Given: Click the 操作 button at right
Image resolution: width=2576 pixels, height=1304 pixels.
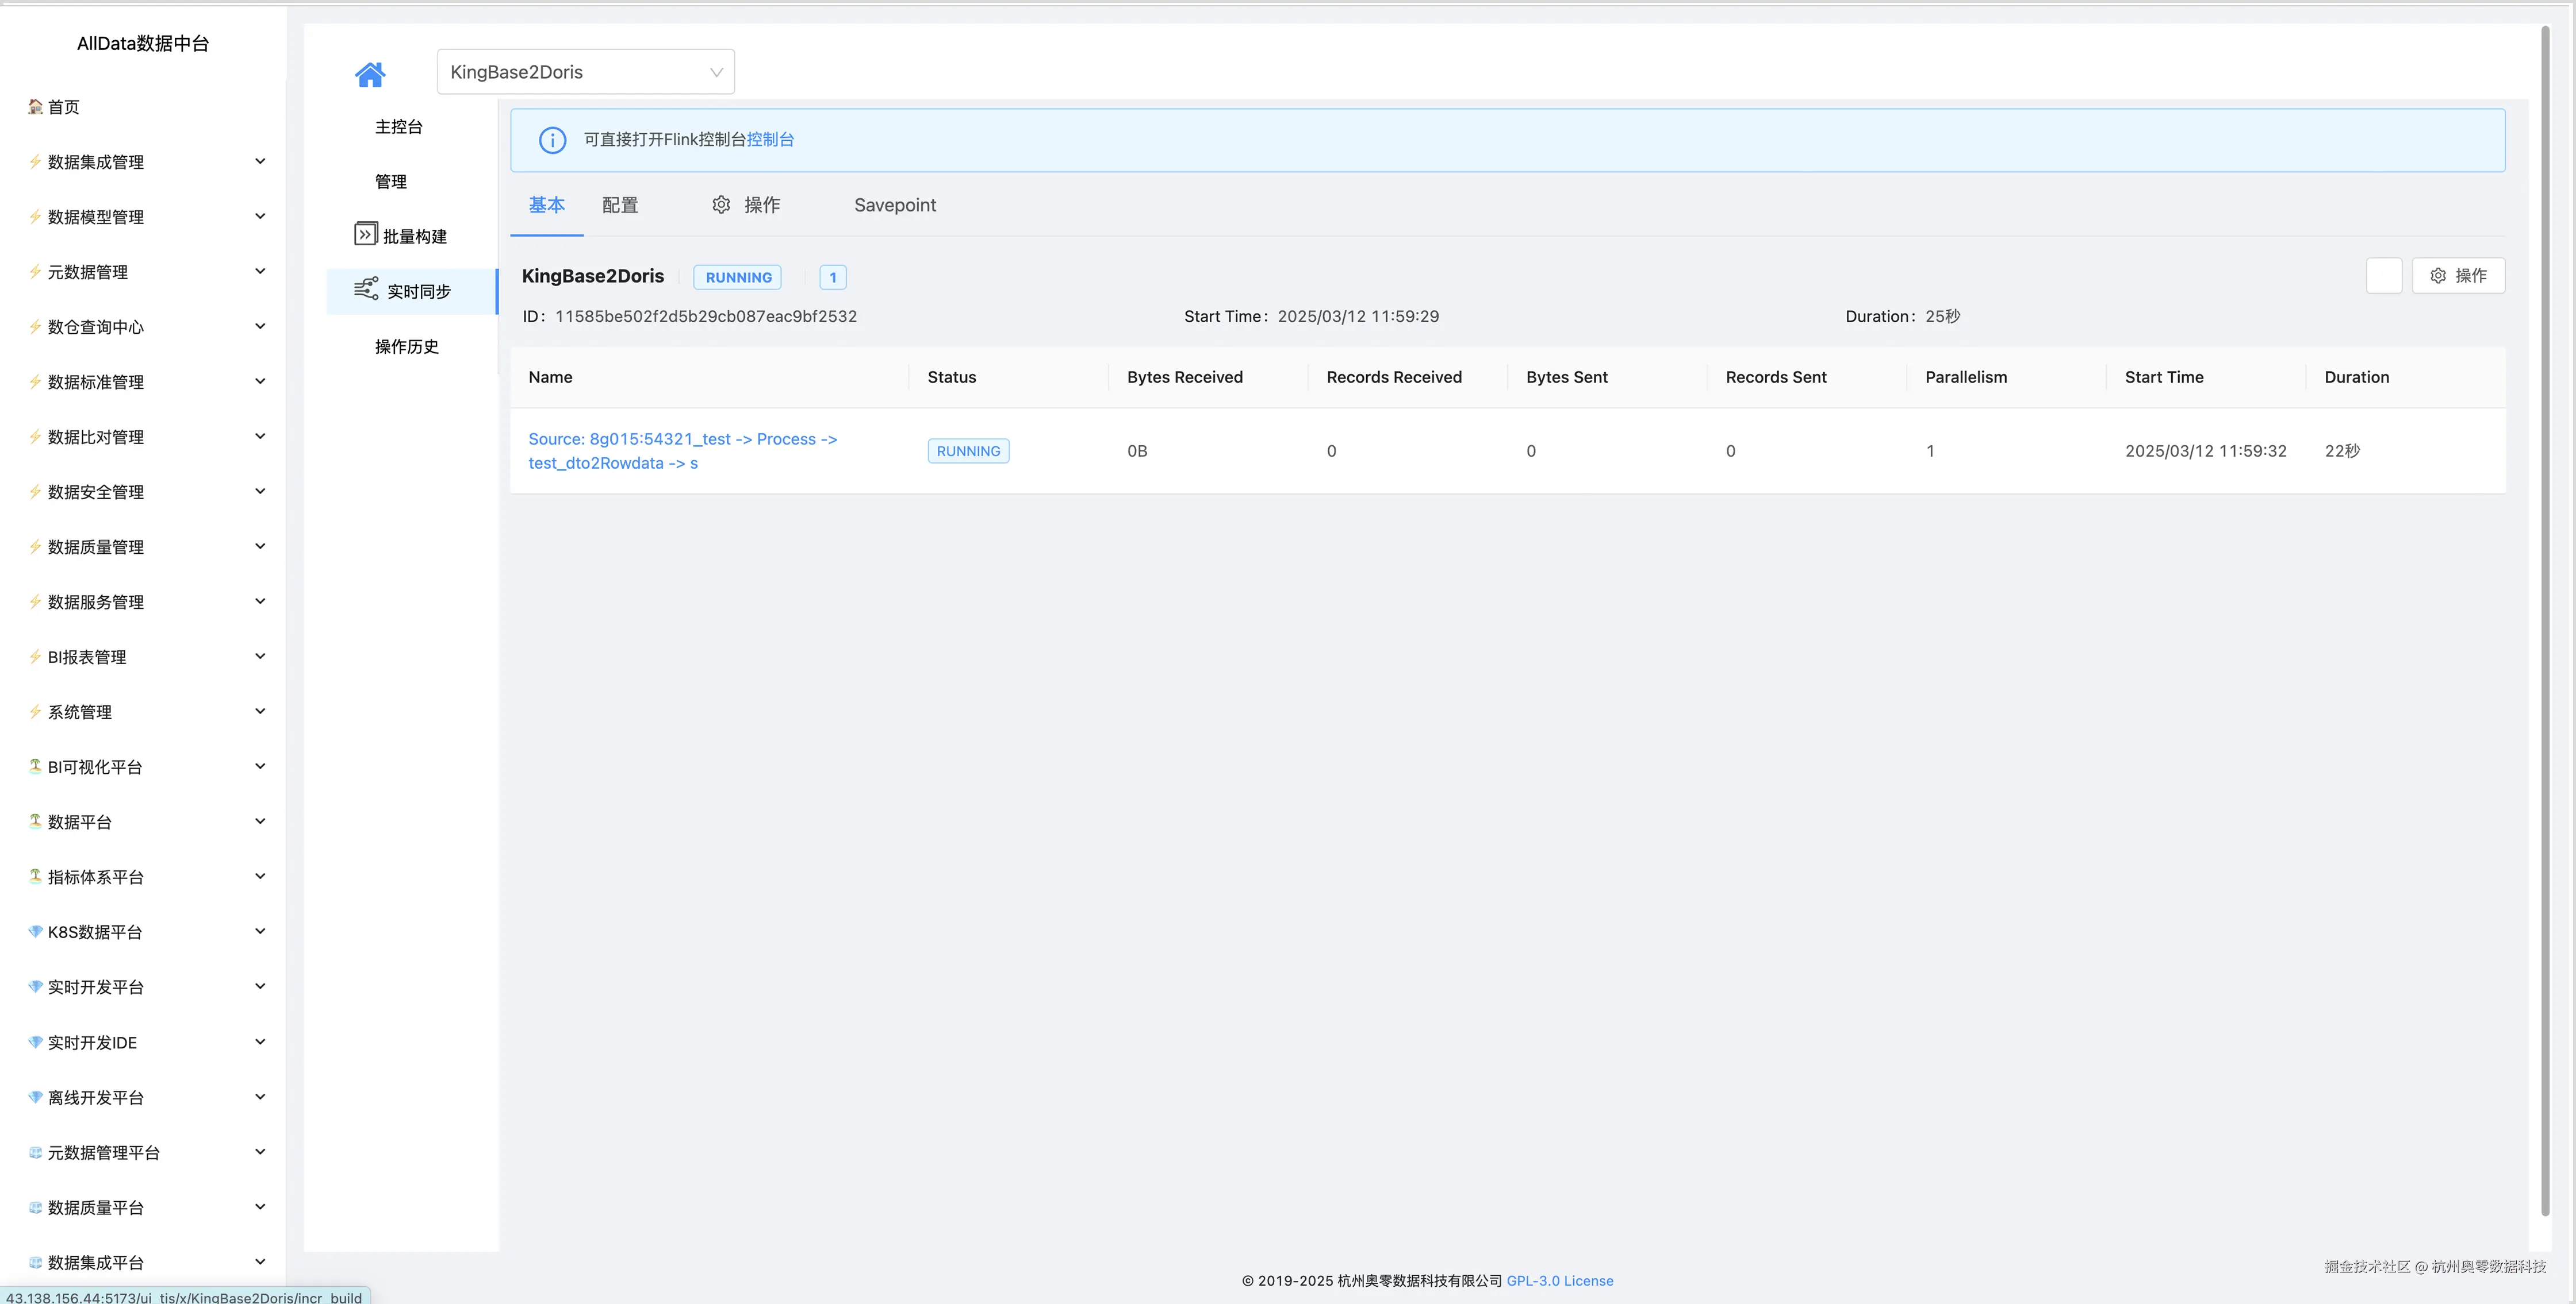Looking at the screenshot, I should click(x=2458, y=276).
